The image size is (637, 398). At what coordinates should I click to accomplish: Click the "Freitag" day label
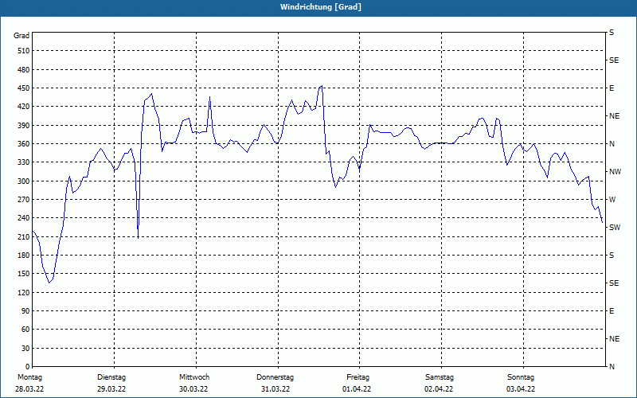[358, 377]
